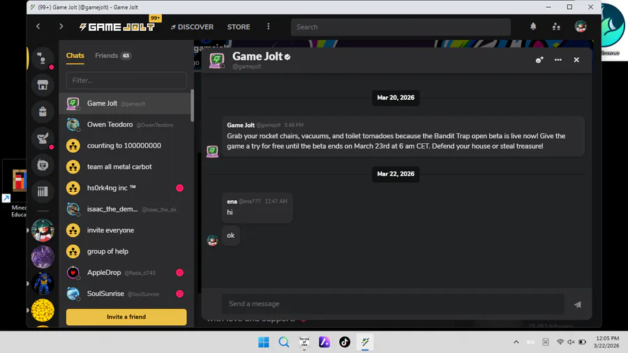This screenshot has height=353, width=628.
Task: Show hidden system tray icons
Action: coord(516,342)
